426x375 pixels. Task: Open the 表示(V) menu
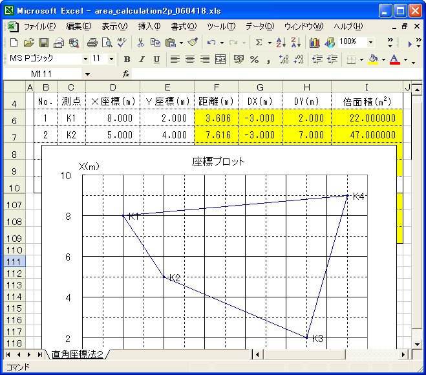tap(114, 27)
